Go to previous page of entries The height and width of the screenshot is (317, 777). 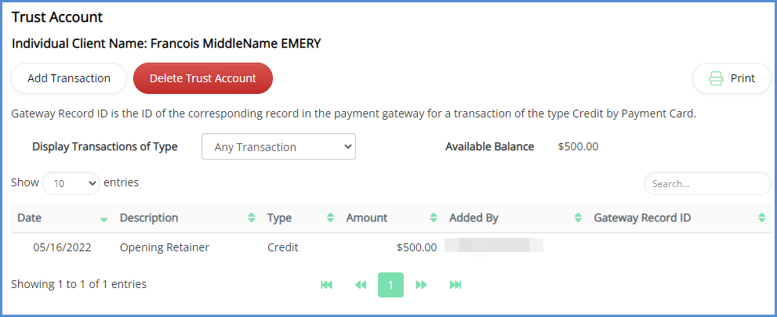point(360,285)
